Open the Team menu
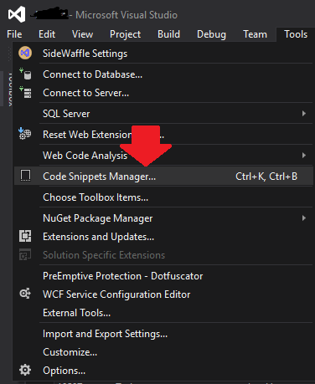Screen dimensions: 315x384 pyautogui.click(x=255, y=34)
